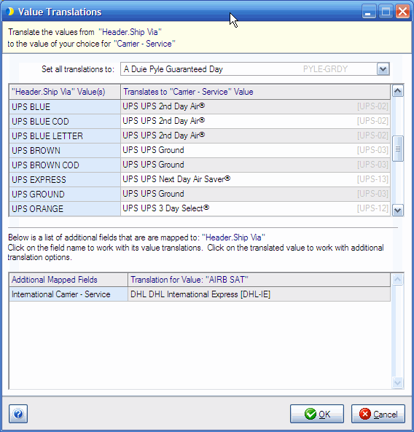Click the translations list scrollbar thumb
This screenshot has height=432, width=414.
(397, 149)
